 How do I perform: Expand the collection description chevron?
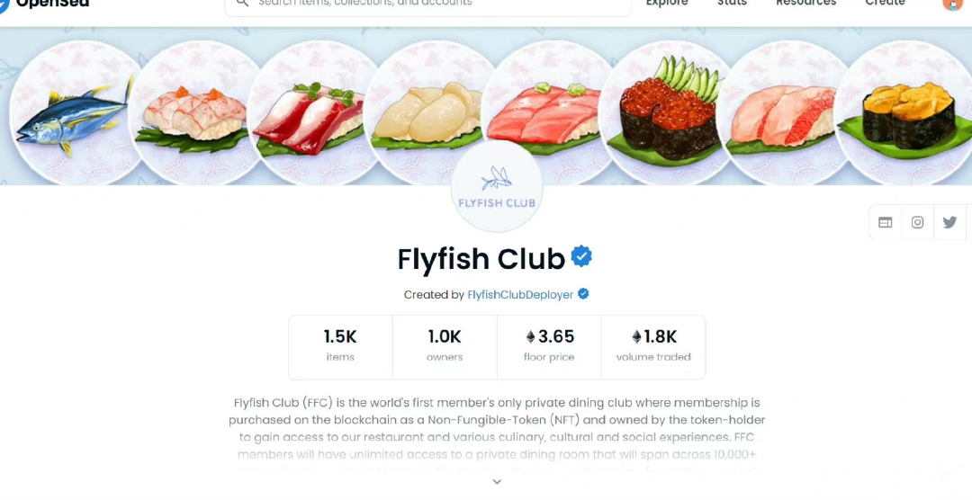(497, 481)
